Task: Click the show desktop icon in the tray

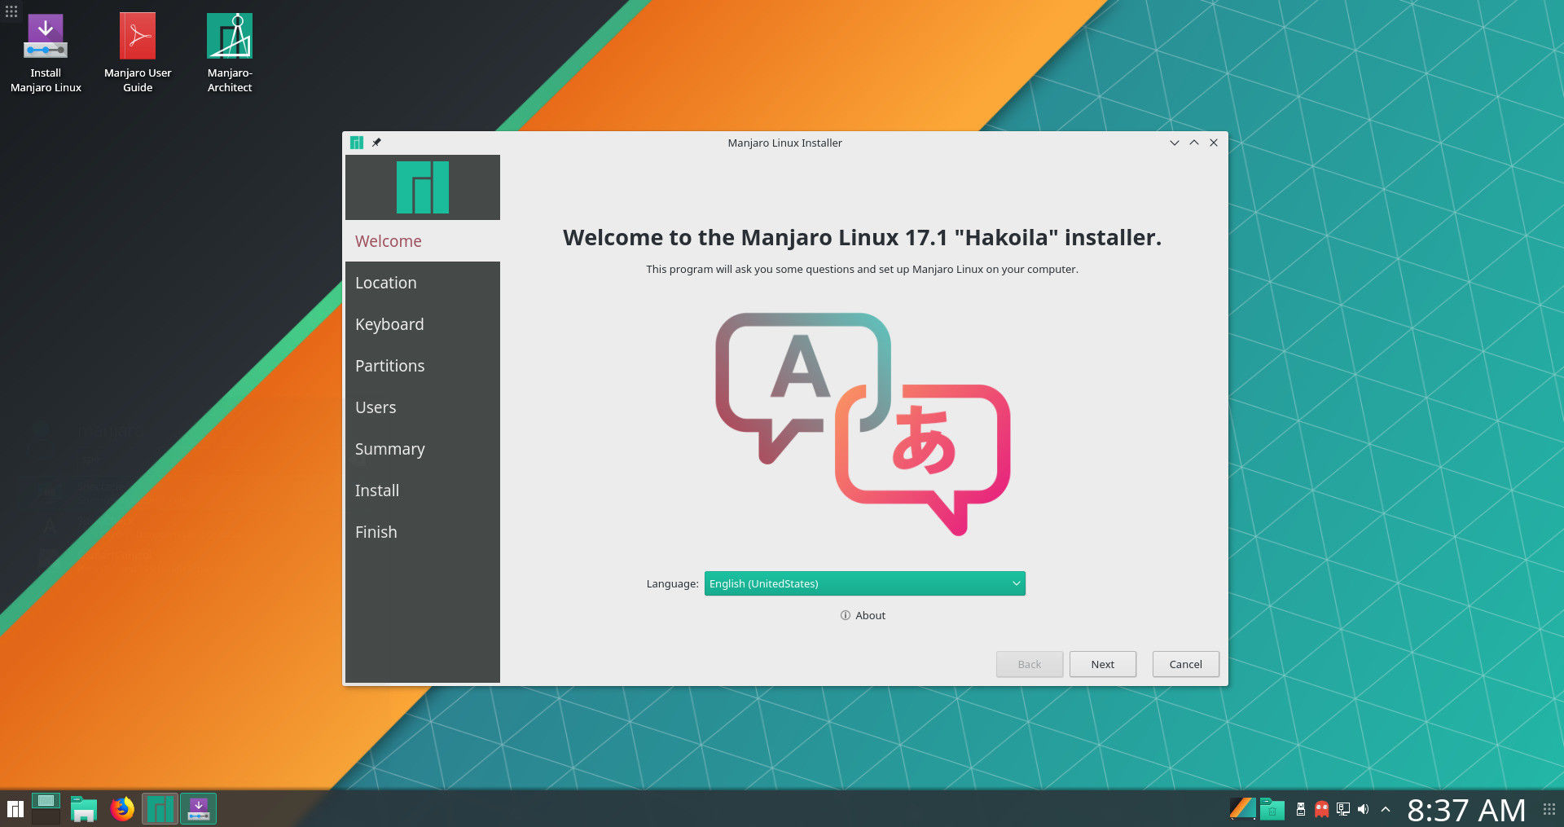Action: coord(1242,809)
